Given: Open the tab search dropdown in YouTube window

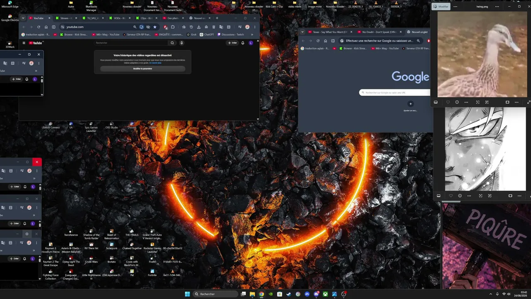Looking at the screenshot, I should tap(23, 18).
